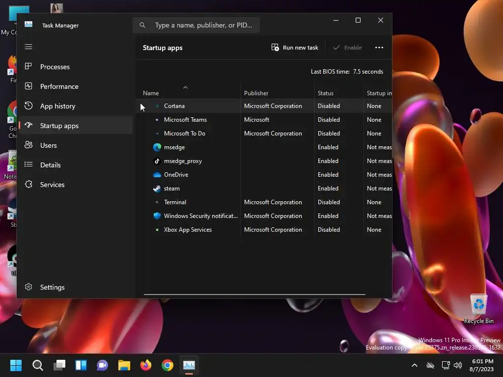Screen dimensions: 503x377
Task: Show hidden system tray icons
Action: [415, 365]
